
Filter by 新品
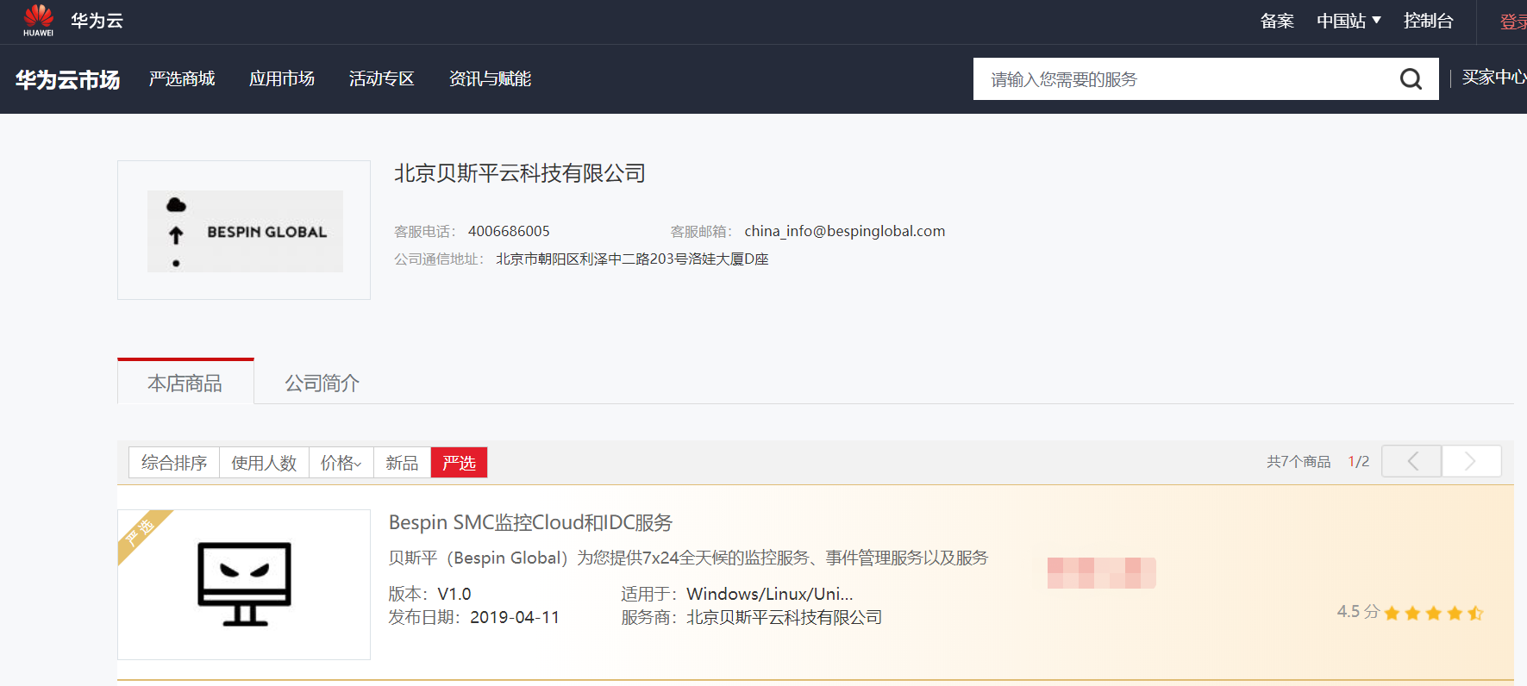coord(402,463)
